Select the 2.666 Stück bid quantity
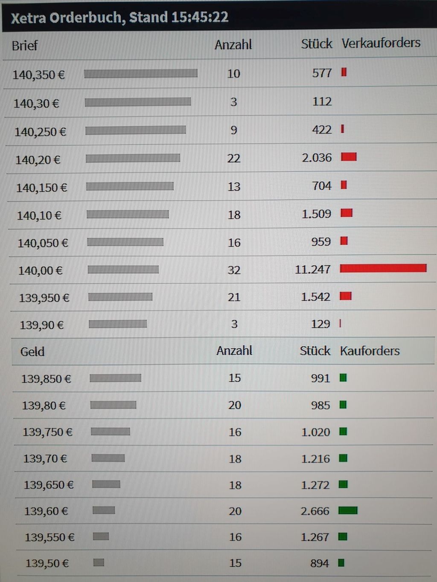The width and height of the screenshot is (437, 582). (x=315, y=511)
